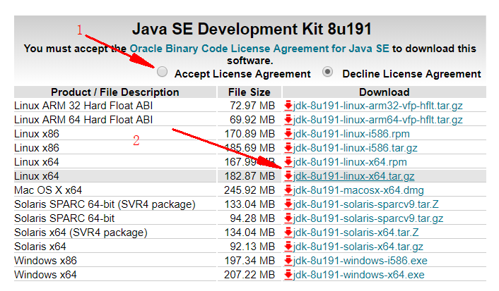Click the red download arrow for linux-x64.tar.gz
This screenshot has height=291, width=499.
pos(288,176)
